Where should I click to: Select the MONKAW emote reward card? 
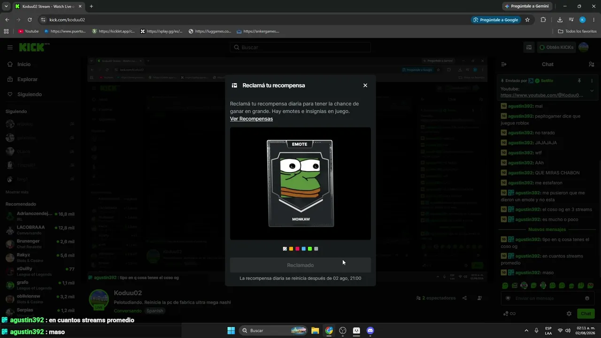coord(300,184)
